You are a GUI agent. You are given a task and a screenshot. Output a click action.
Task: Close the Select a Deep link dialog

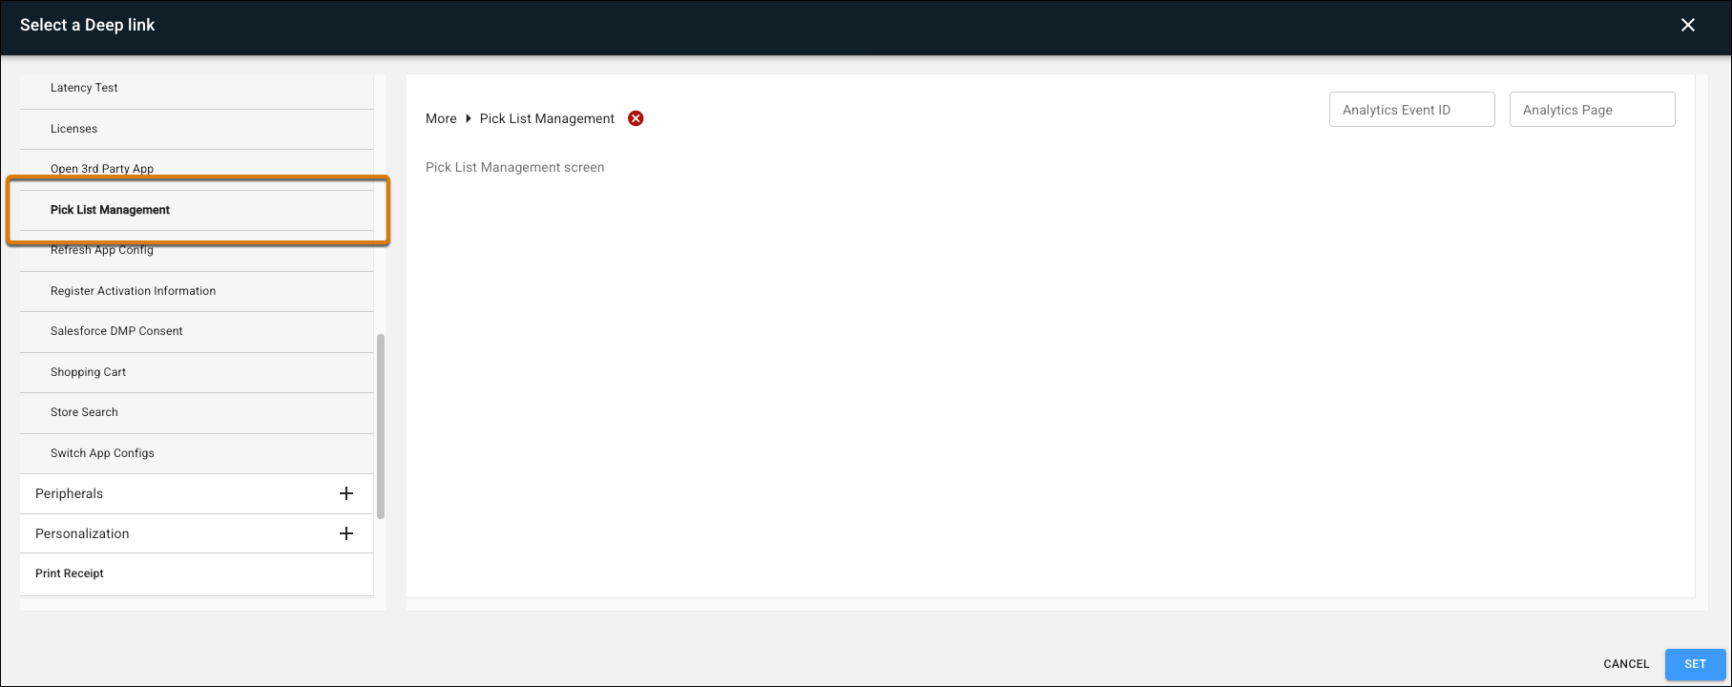point(1687,25)
